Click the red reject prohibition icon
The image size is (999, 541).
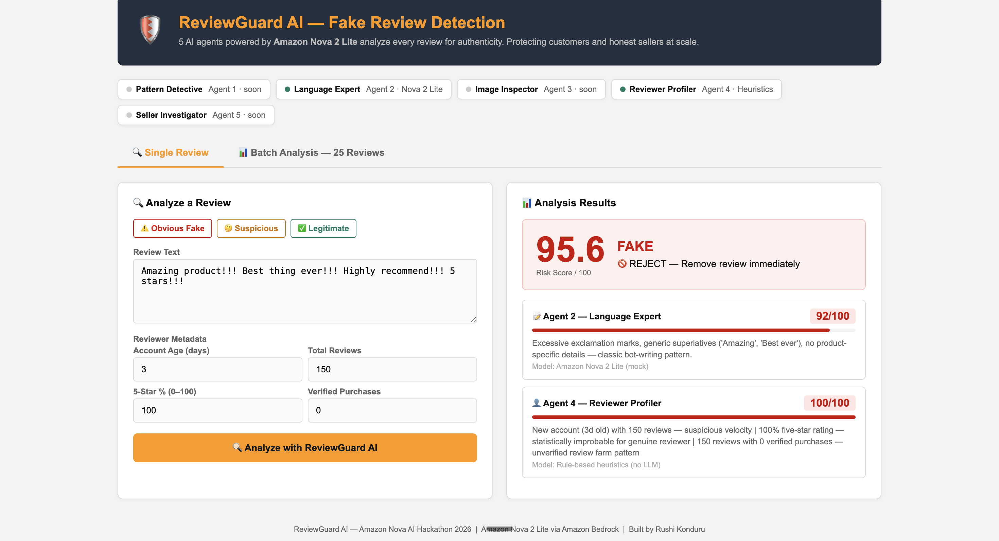tap(622, 264)
